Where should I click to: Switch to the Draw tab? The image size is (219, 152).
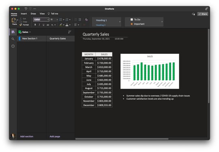(33, 14)
